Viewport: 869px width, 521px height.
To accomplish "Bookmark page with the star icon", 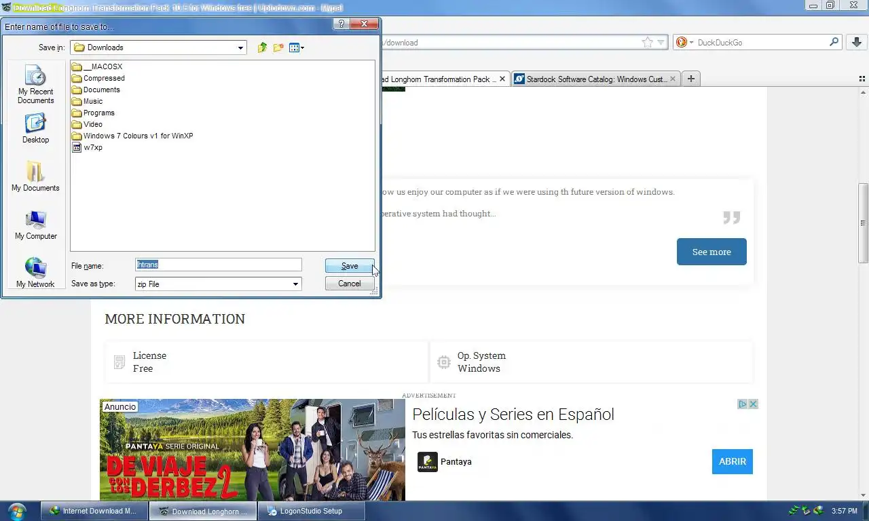I will 648,42.
